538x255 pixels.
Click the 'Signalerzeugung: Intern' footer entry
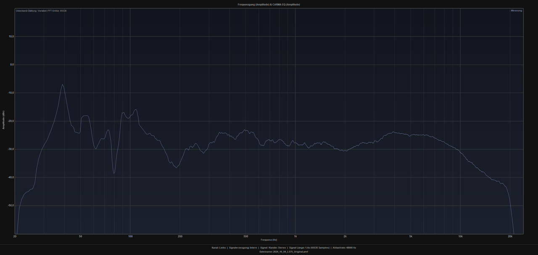[243, 248]
